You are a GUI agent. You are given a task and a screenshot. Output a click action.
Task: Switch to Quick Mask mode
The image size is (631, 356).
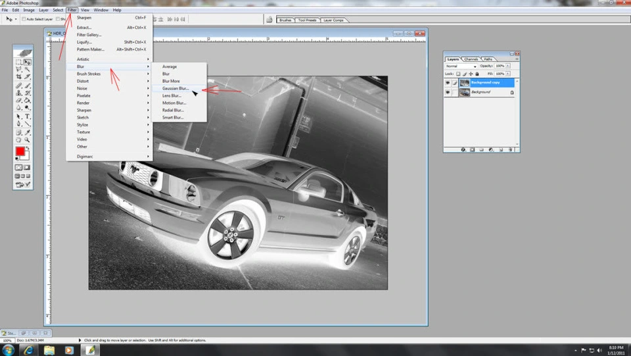click(x=27, y=167)
